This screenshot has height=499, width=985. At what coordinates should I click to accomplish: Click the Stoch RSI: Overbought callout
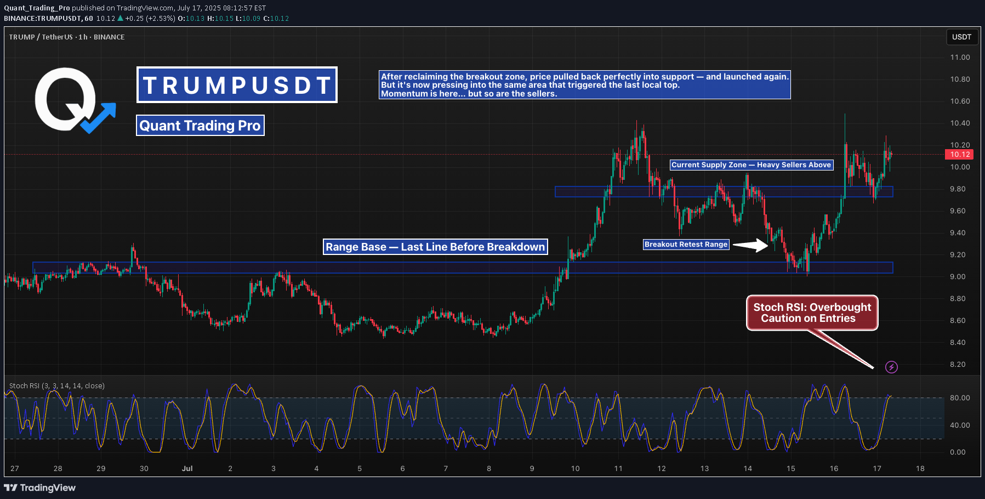[x=812, y=313]
